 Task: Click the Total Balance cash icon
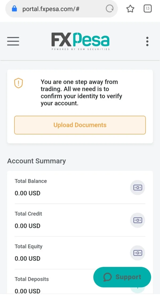138,188
